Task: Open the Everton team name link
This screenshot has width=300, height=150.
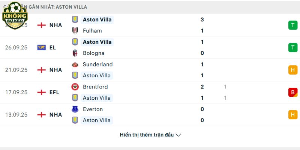Action: (93, 109)
